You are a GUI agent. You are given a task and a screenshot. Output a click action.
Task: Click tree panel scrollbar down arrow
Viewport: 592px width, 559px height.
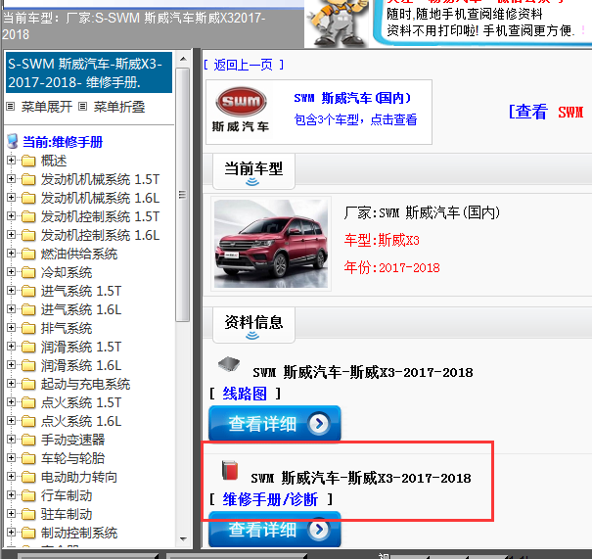pos(183,539)
